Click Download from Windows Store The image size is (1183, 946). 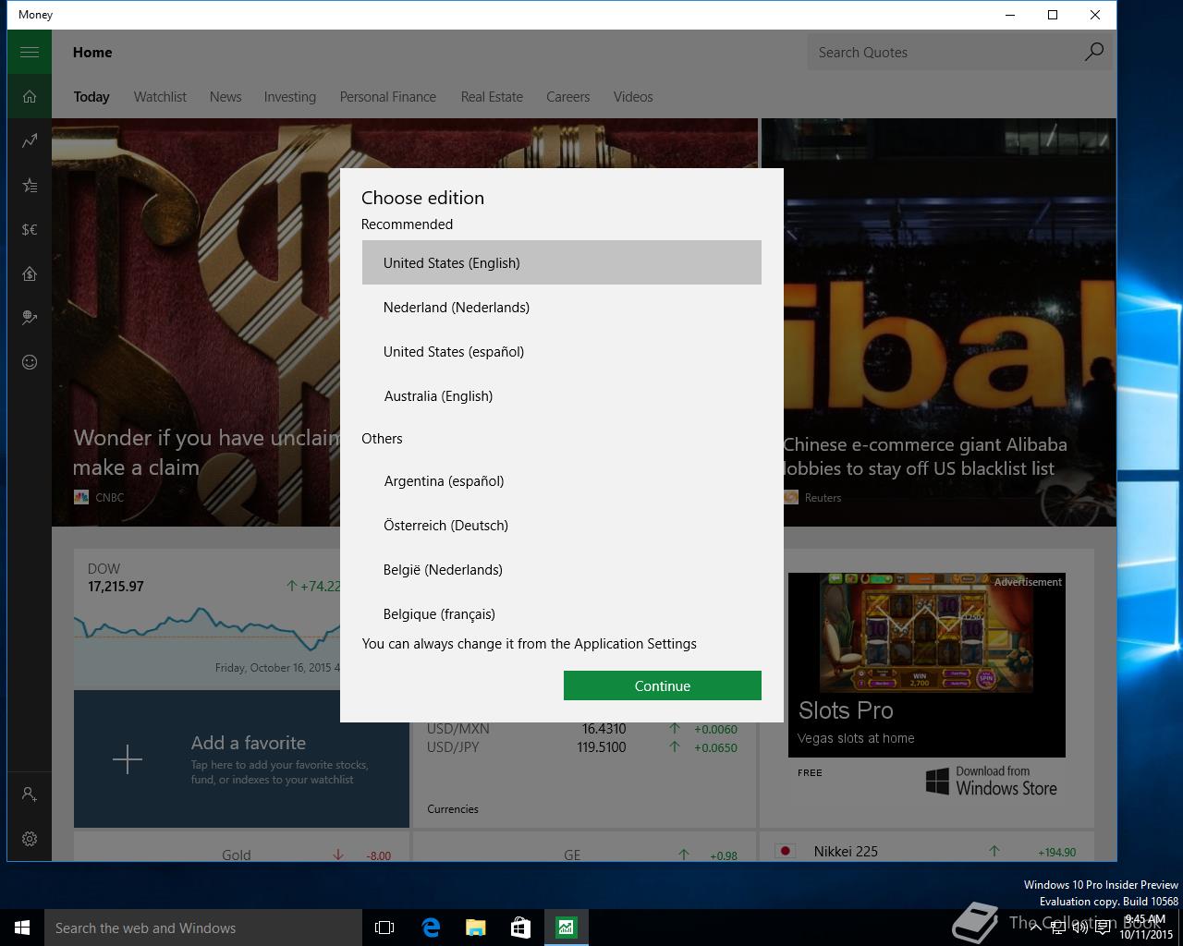(x=992, y=781)
